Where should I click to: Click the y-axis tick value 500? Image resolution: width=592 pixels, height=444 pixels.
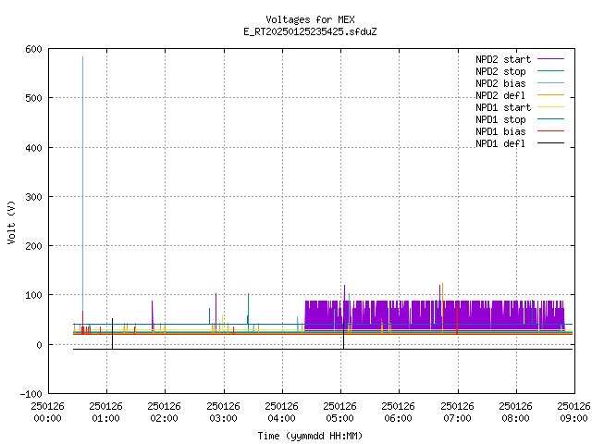pos(34,98)
